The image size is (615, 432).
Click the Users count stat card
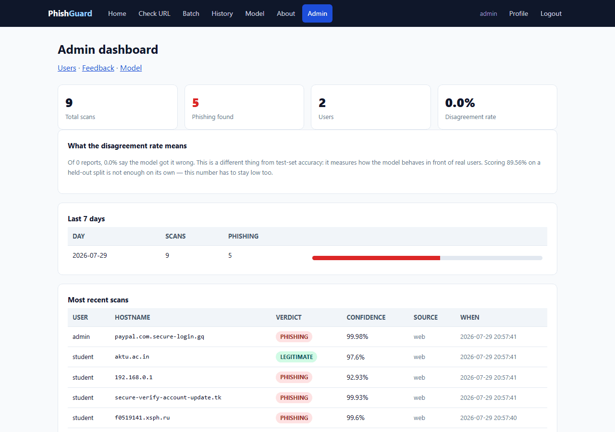[x=371, y=107]
